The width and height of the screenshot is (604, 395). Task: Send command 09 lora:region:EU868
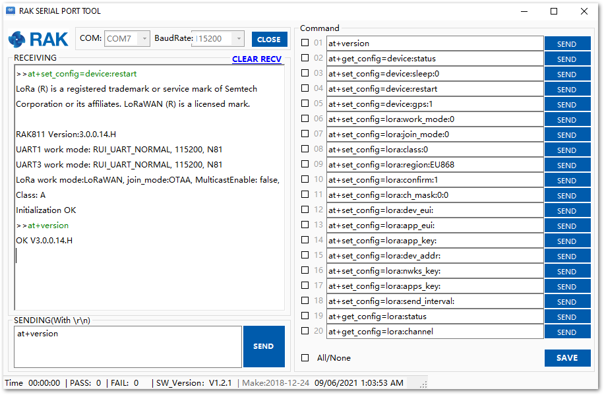pyautogui.click(x=568, y=166)
